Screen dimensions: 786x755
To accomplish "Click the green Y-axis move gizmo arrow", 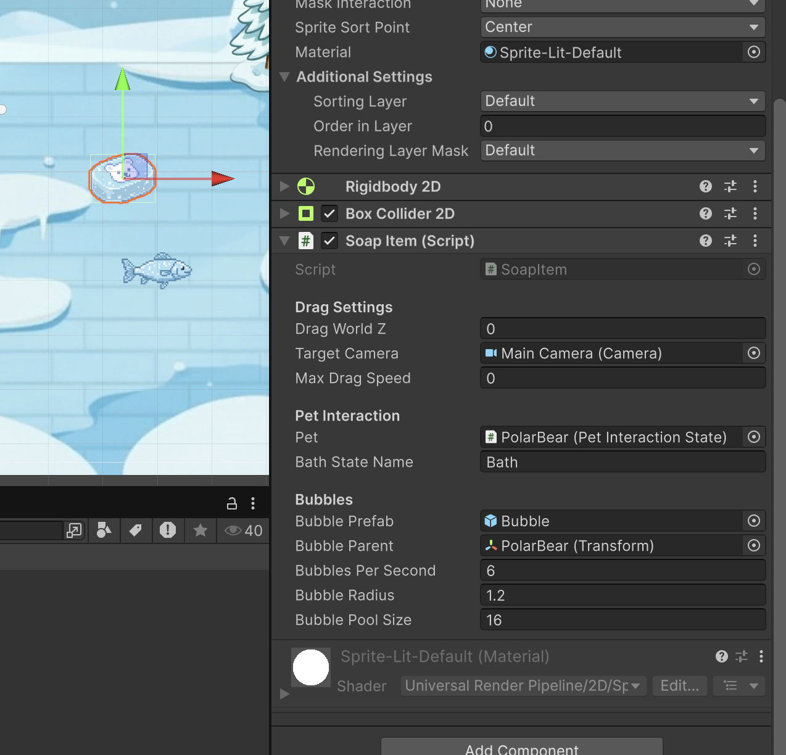I will tap(123, 80).
